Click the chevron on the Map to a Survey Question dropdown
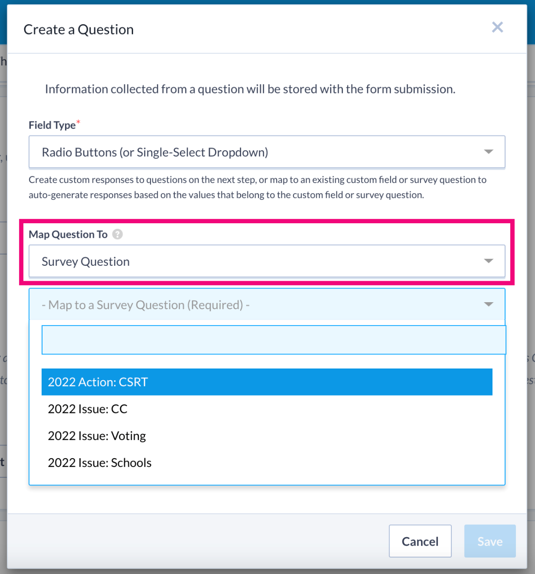535x574 pixels. 489,304
